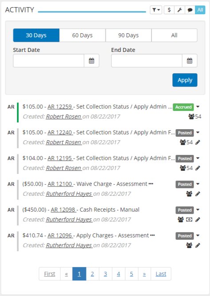
Task: Expand the dropdown arrow on AR 12098 row
Action: pyautogui.click(x=198, y=210)
